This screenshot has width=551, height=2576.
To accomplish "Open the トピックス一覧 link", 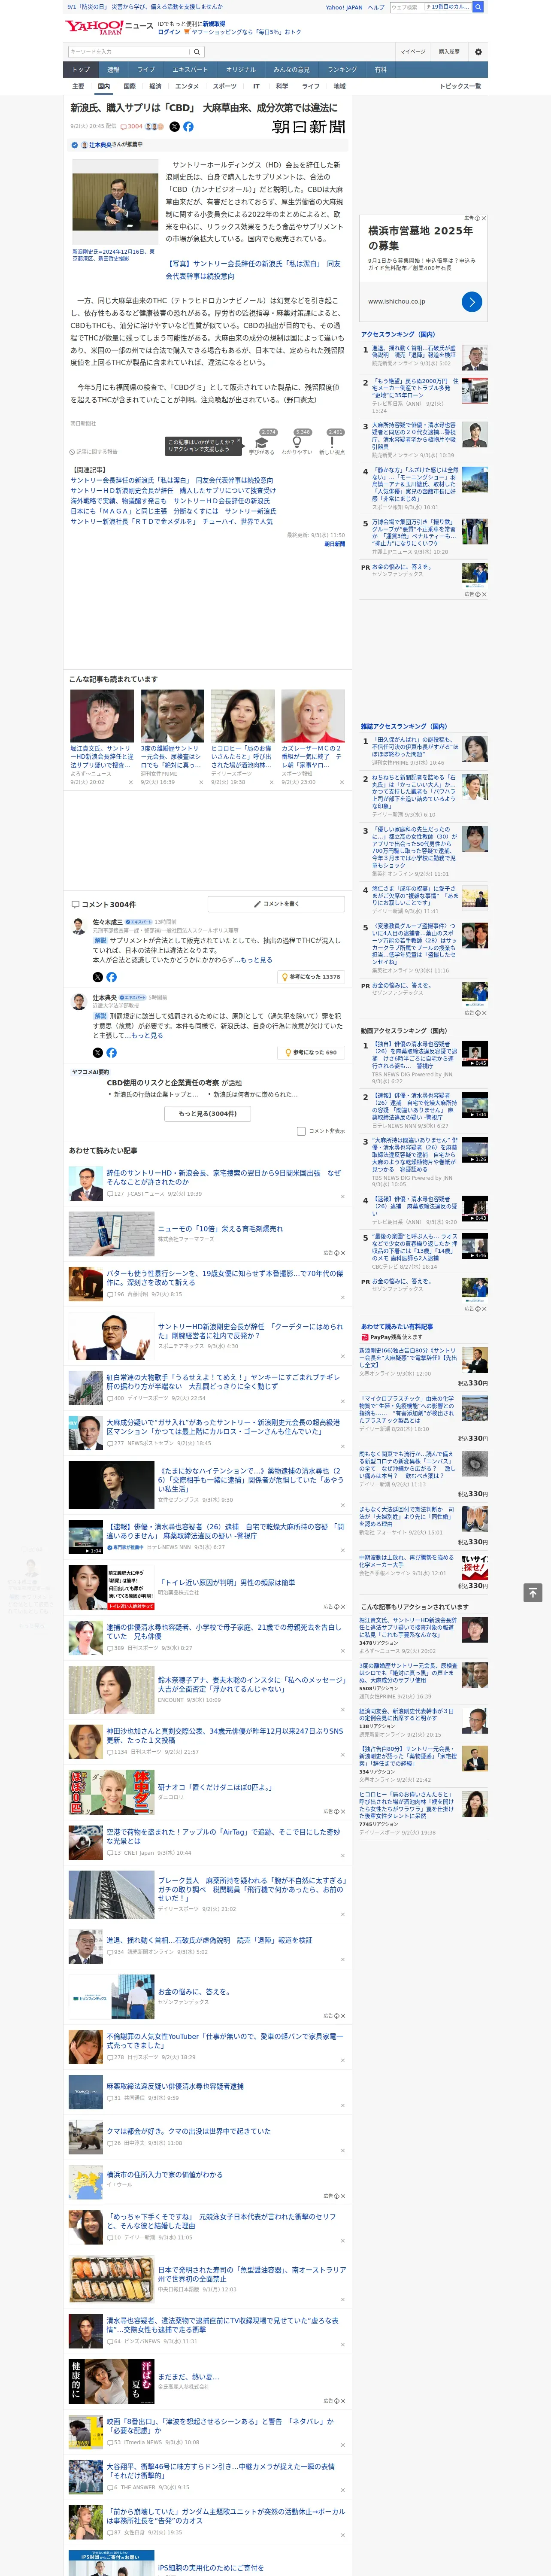I will 460,86.
